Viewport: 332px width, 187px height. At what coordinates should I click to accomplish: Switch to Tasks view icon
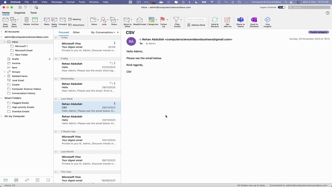click(37, 180)
